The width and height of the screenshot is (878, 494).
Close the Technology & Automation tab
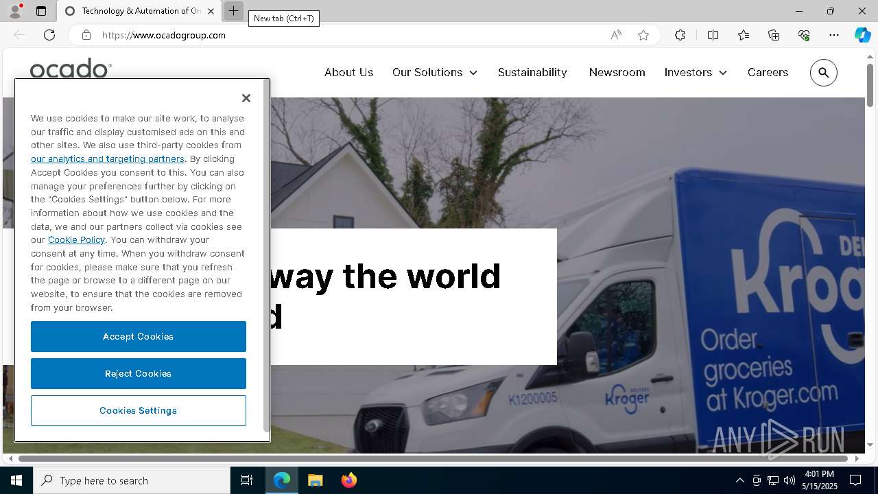(x=211, y=11)
